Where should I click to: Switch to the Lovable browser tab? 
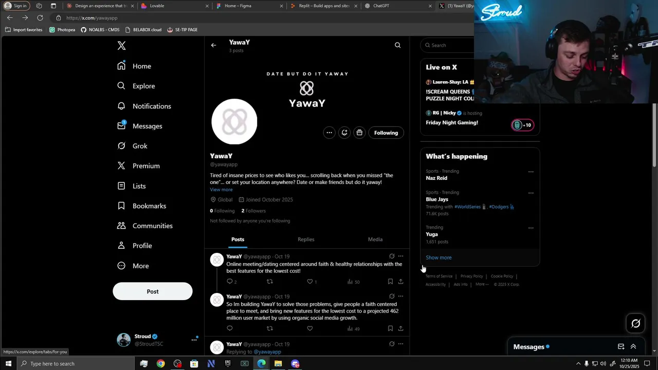click(x=174, y=6)
